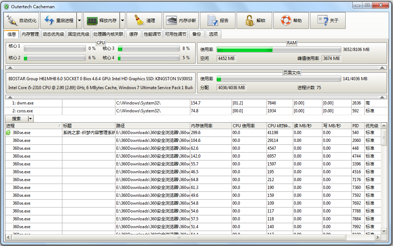Sort by the 优先级 column header
Image resolution: width=393 pixels, height=246 pixels.
coord(372,125)
